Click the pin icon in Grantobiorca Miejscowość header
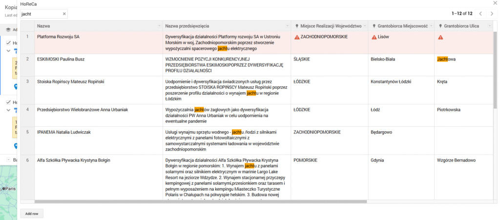The height and width of the screenshot is (220, 500). coord(374,26)
